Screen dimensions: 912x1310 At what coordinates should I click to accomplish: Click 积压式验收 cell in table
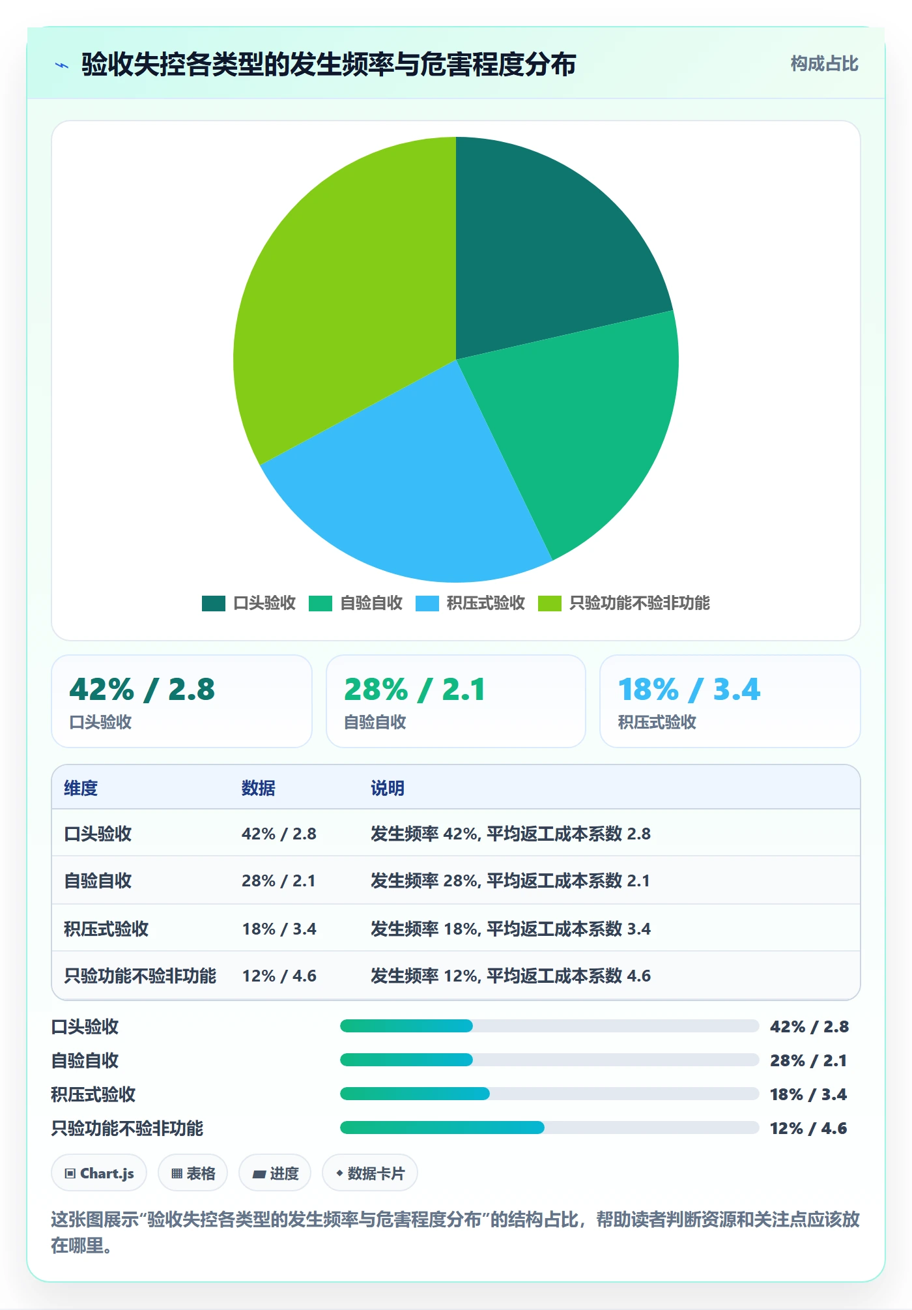(x=106, y=929)
